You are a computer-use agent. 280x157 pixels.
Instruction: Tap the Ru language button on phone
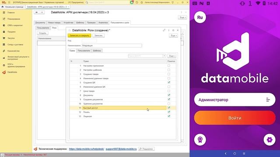200,17
